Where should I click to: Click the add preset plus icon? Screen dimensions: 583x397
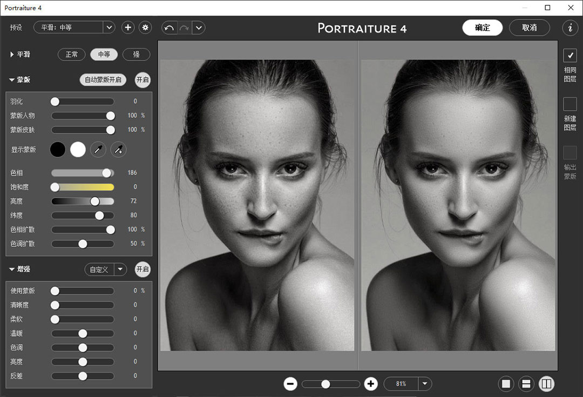pos(128,28)
